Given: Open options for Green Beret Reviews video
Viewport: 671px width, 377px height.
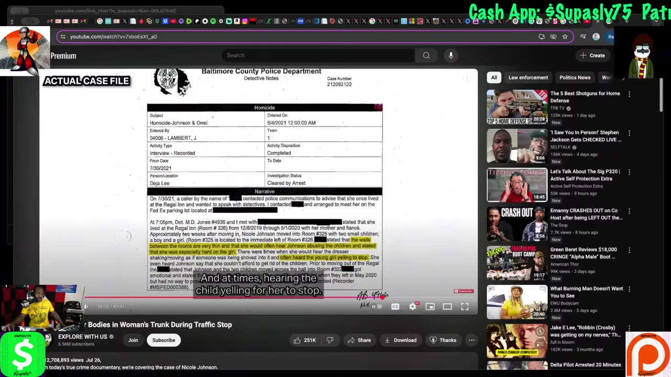Looking at the screenshot, I should pos(629,250).
